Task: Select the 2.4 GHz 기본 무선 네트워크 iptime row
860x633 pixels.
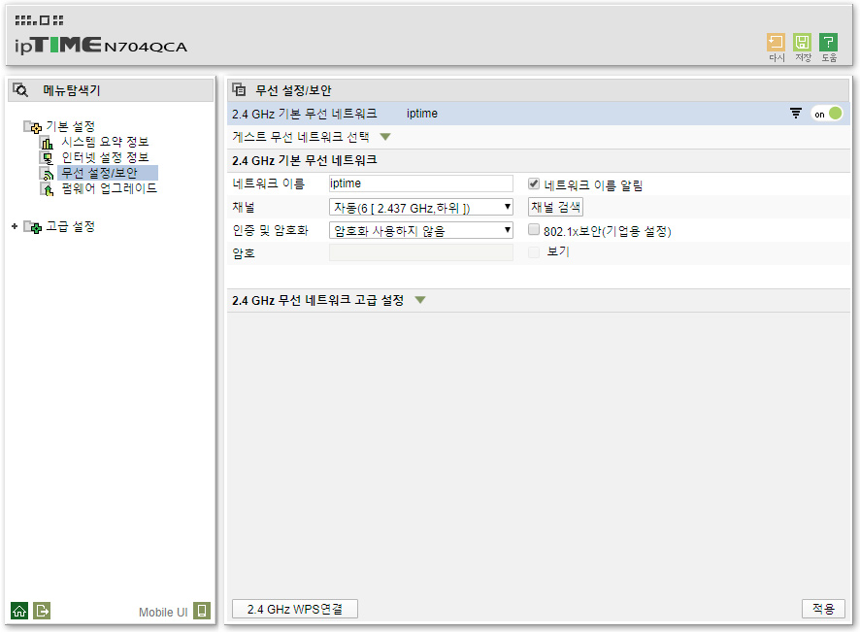Action: pyautogui.click(x=539, y=114)
